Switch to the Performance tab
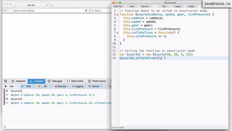 point(97,81)
